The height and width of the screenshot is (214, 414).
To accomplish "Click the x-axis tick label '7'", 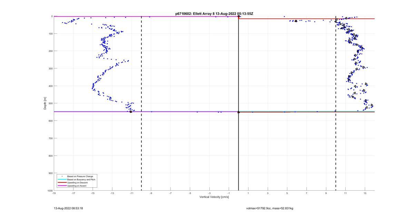I will (x=306, y=193).
